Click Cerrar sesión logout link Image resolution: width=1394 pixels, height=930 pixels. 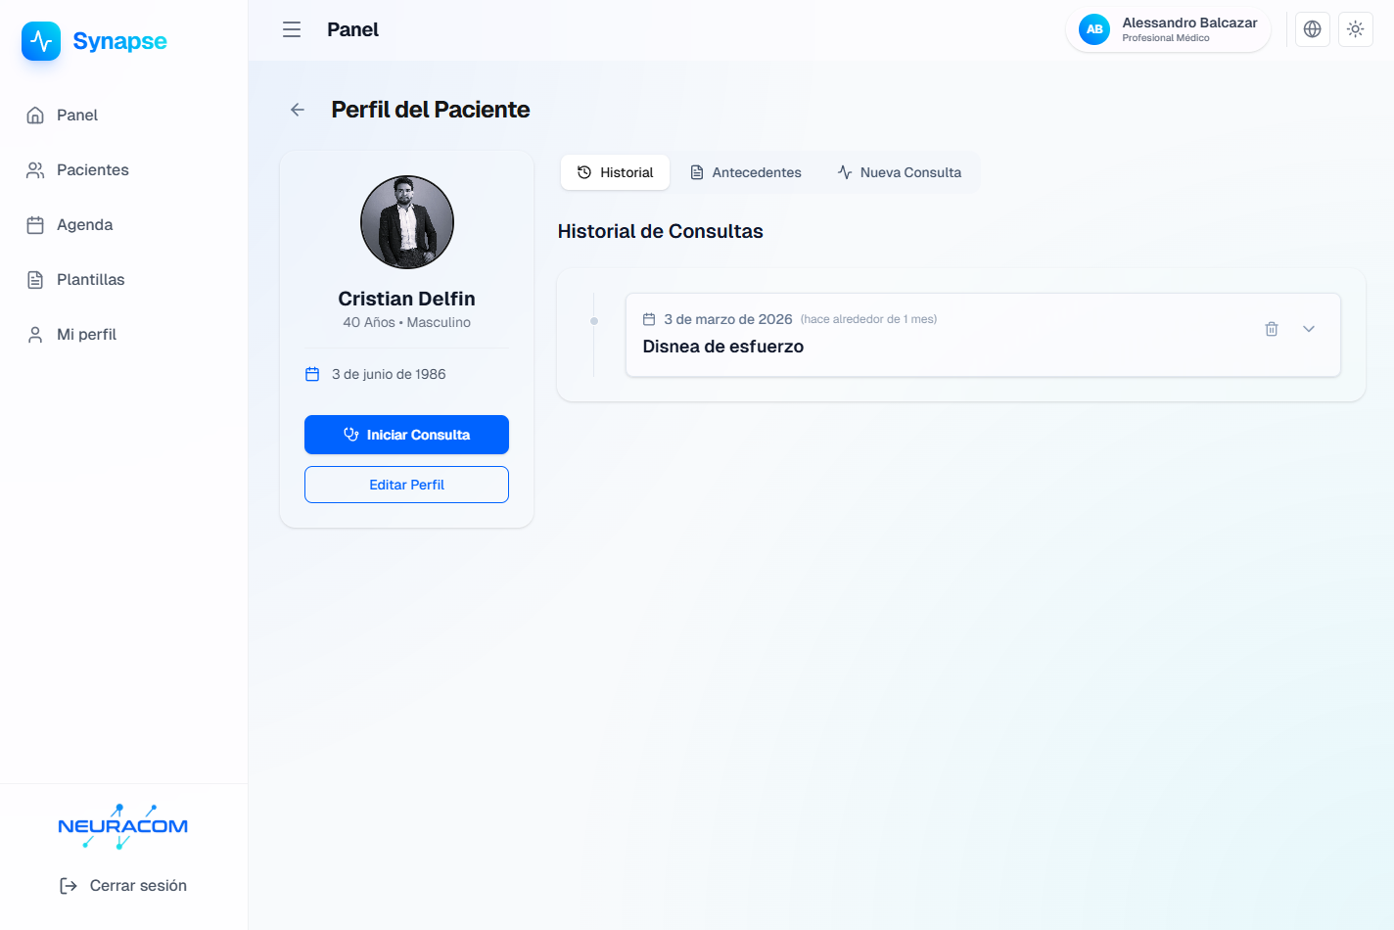click(123, 886)
